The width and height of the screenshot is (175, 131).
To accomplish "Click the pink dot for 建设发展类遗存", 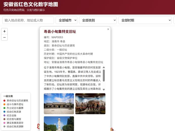I will (5, 123).
